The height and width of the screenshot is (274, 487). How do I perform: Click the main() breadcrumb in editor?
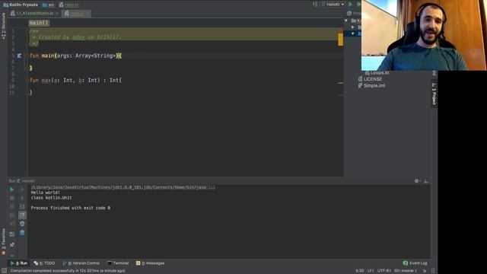(x=39, y=23)
